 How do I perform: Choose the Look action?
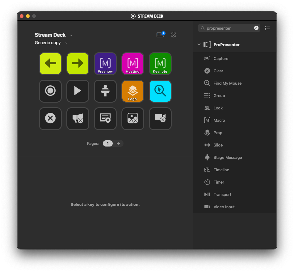click(235, 108)
